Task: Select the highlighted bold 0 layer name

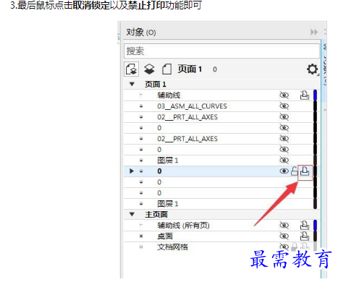Action: 159,171
